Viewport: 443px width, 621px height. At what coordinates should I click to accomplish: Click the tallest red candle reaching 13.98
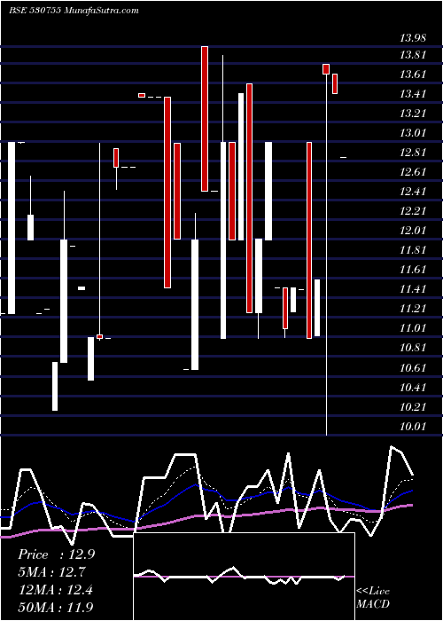205,119
